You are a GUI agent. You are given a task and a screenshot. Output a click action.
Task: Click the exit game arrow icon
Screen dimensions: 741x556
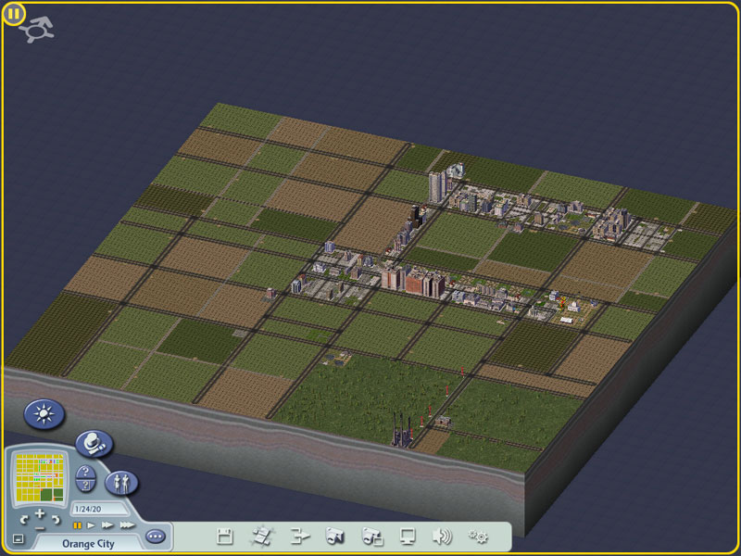tap(299, 537)
